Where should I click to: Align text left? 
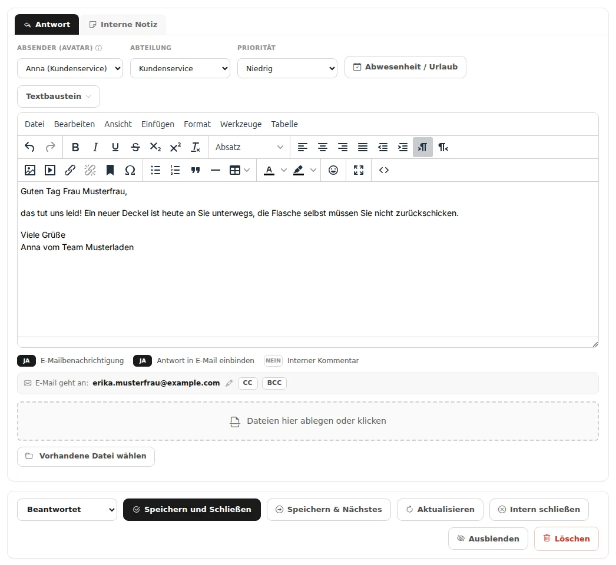point(303,147)
